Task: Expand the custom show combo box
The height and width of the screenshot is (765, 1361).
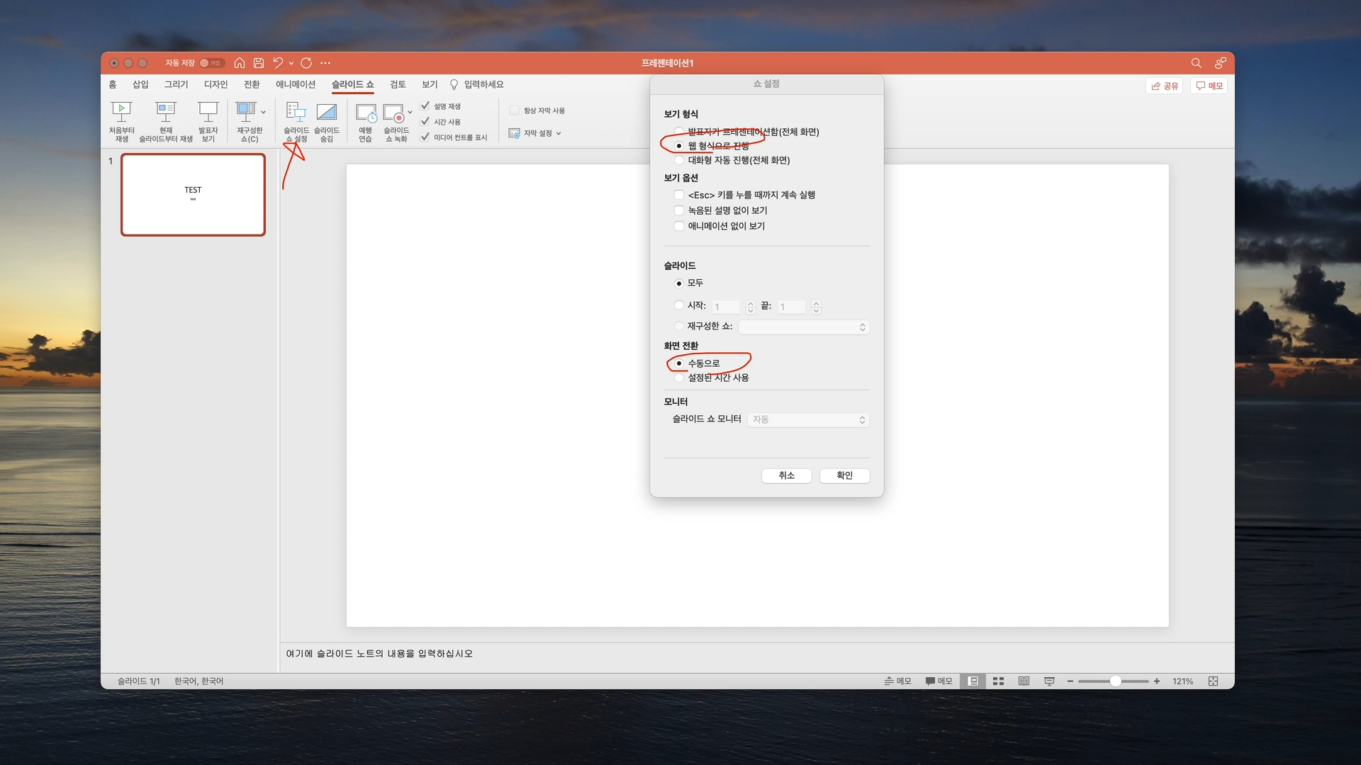Action: pyautogui.click(x=804, y=327)
